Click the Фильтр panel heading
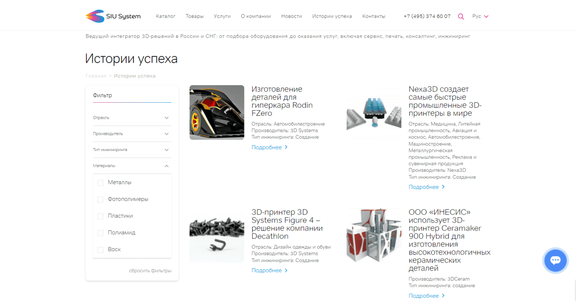Viewport: 576px width, 301px height. pos(102,95)
